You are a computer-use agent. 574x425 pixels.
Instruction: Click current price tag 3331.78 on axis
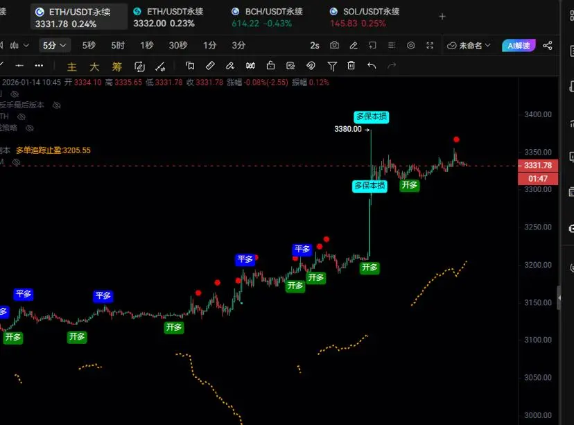click(538, 166)
